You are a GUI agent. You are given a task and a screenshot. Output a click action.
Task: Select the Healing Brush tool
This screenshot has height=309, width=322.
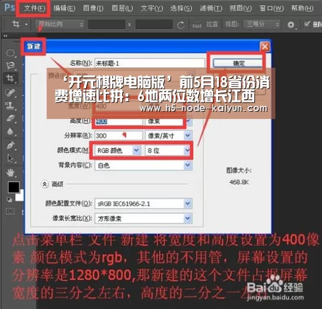coord(11,93)
